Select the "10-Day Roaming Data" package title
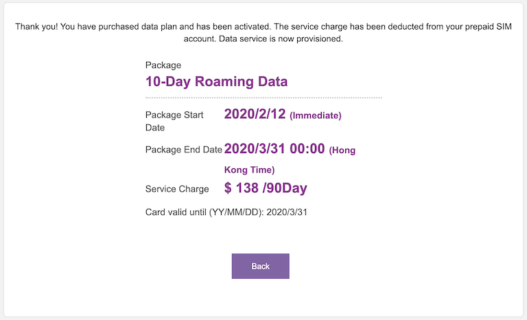The height and width of the screenshot is (320, 527). tap(216, 82)
